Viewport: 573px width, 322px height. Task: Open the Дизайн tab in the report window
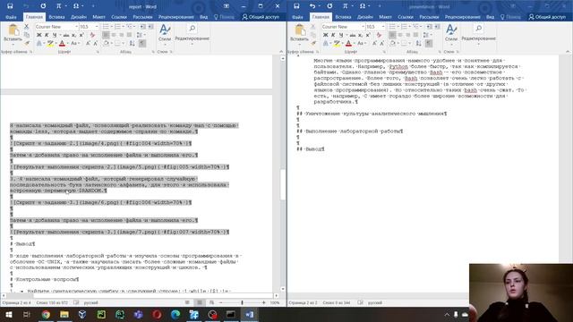click(x=79, y=17)
